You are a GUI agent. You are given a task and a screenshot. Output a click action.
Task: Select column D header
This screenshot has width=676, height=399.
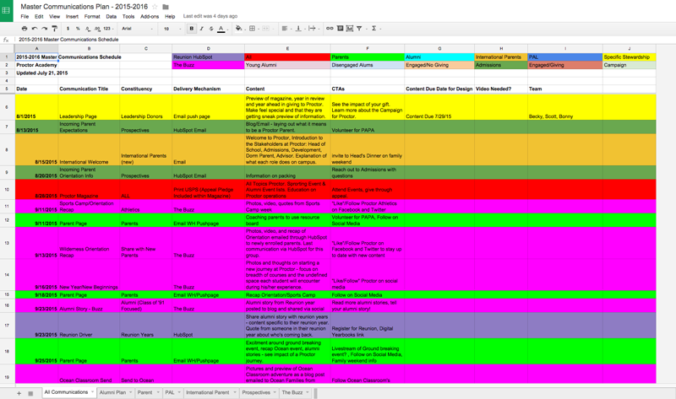tap(208, 48)
